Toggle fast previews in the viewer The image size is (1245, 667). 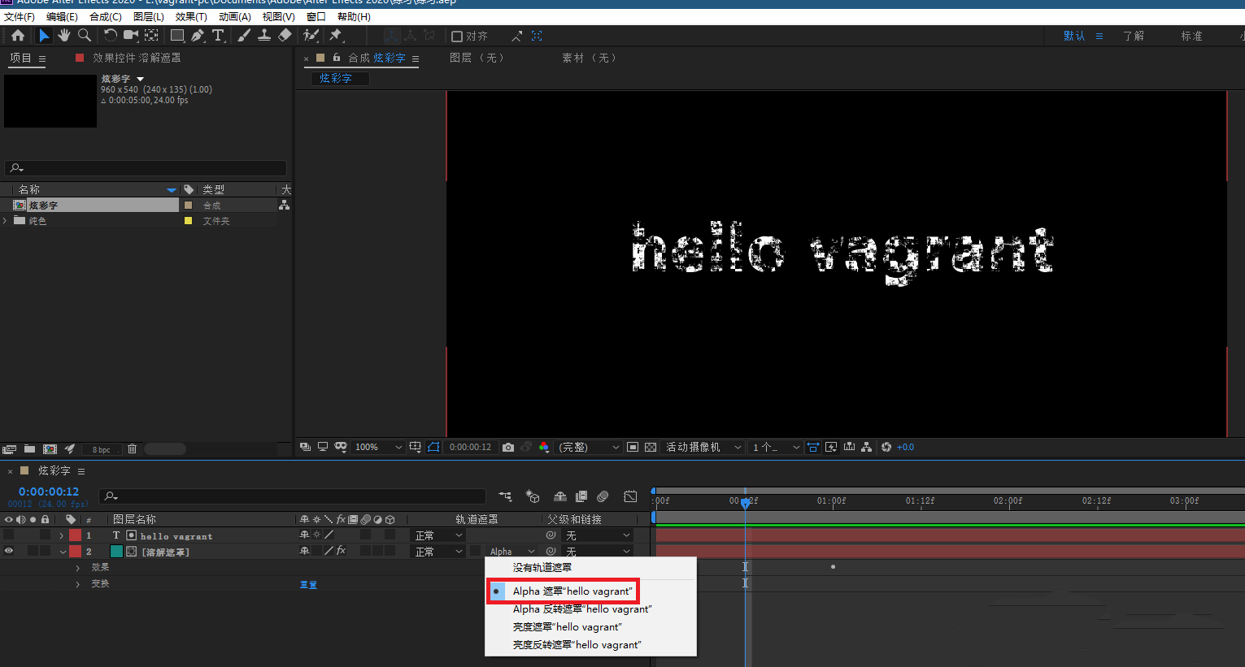(x=831, y=448)
